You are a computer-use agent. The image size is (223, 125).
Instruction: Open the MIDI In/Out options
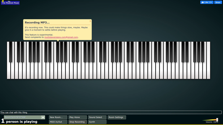(x=58, y=122)
